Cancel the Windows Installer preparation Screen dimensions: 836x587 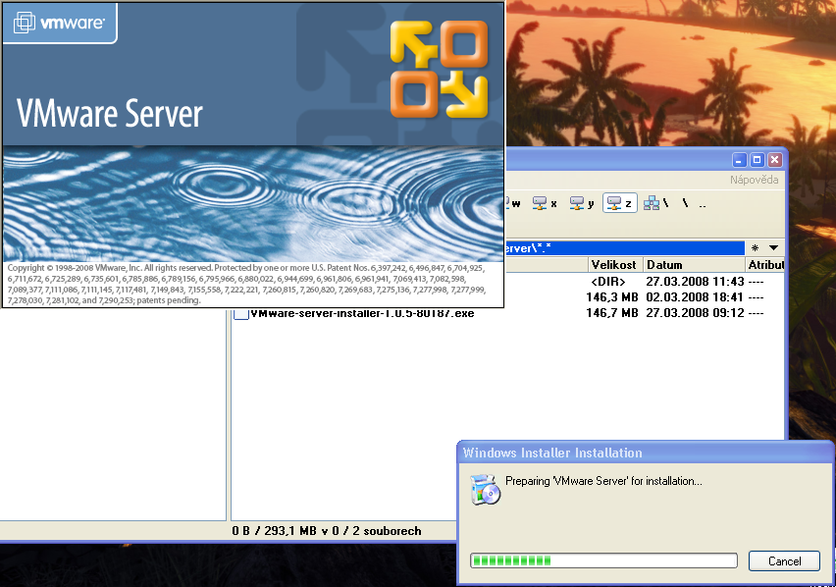tap(784, 560)
